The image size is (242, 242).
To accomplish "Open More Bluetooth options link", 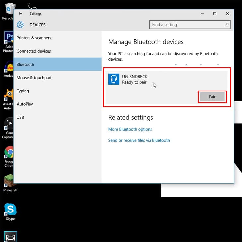I will [x=130, y=129].
